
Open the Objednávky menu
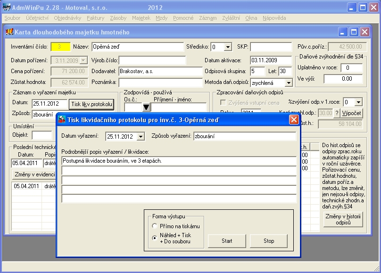coord(67,18)
